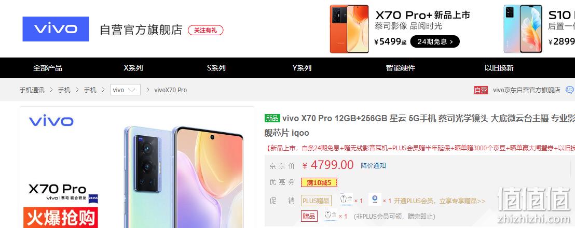Image resolution: width=575 pixels, height=228 pixels.
Task: Click the customer service chat icon
Action: click(570, 90)
